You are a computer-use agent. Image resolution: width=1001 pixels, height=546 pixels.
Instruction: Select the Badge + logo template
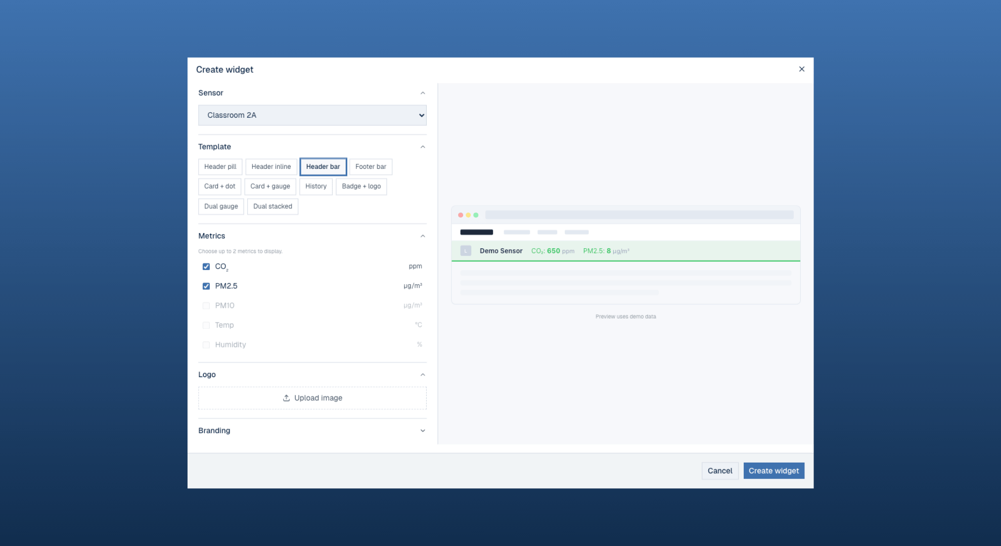point(361,187)
